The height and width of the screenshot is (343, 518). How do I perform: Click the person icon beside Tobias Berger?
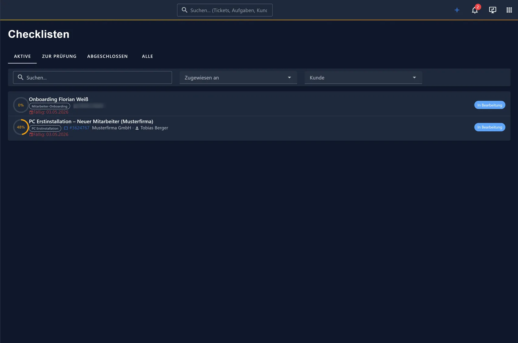click(137, 128)
